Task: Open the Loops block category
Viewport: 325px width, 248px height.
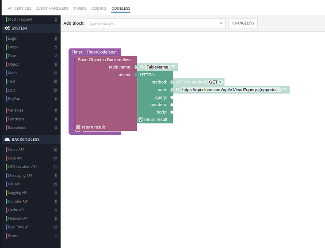Action: pos(31,47)
